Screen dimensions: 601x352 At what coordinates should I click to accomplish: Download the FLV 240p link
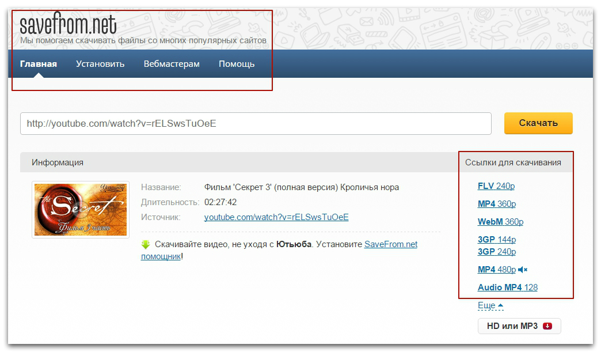click(x=496, y=186)
